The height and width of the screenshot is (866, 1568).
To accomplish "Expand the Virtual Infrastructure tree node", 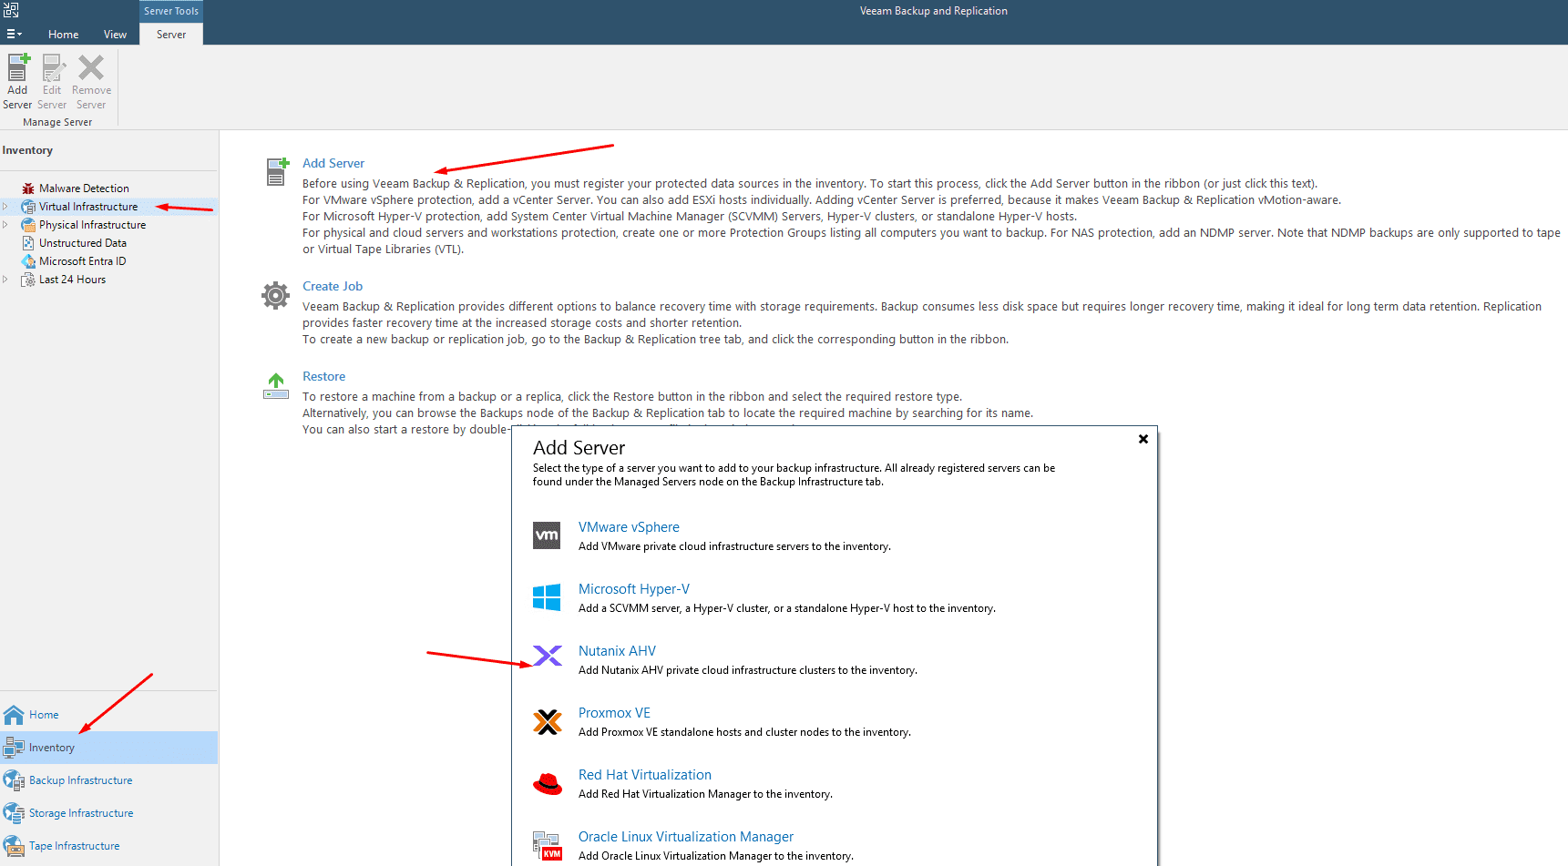I will (x=5, y=207).
